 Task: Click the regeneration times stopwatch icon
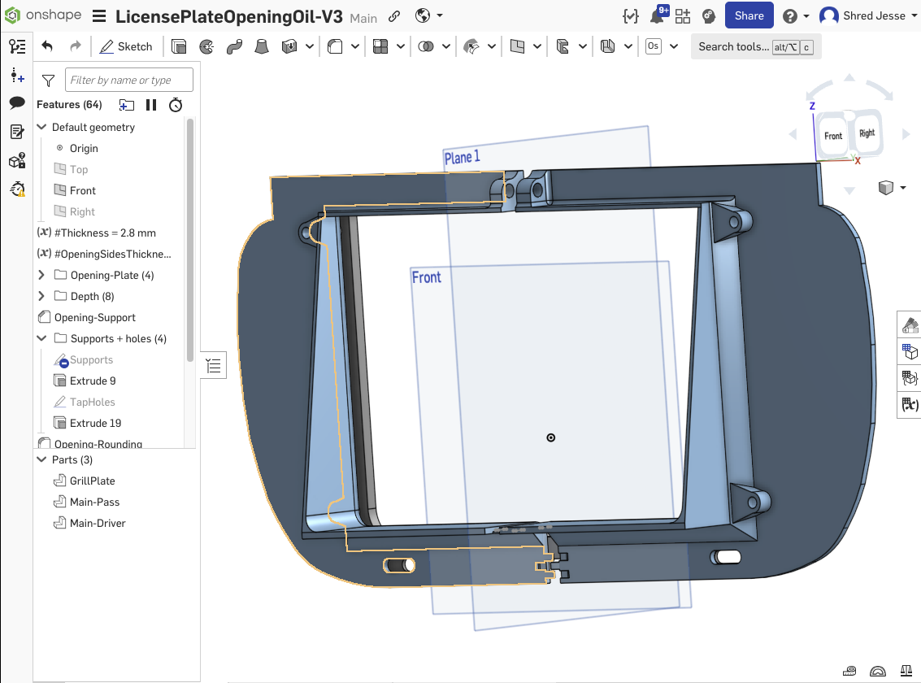pos(176,105)
